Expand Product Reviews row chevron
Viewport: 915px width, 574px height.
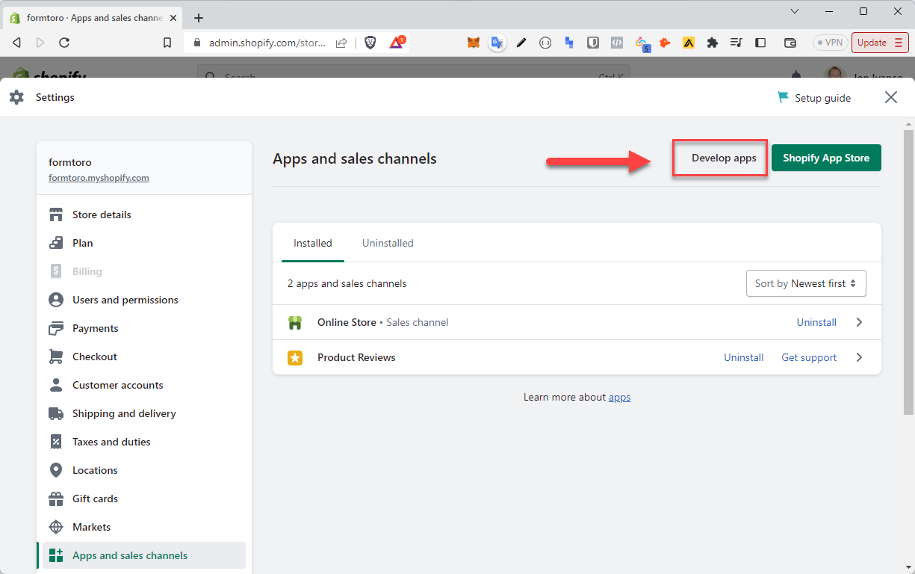tap(859, 357)
